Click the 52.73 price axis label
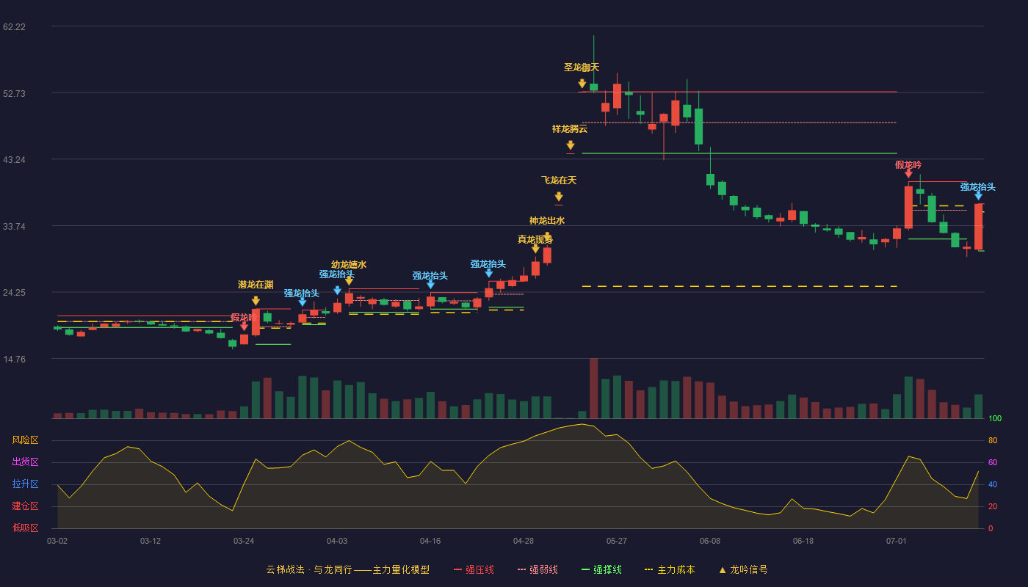 click(14, 93)
